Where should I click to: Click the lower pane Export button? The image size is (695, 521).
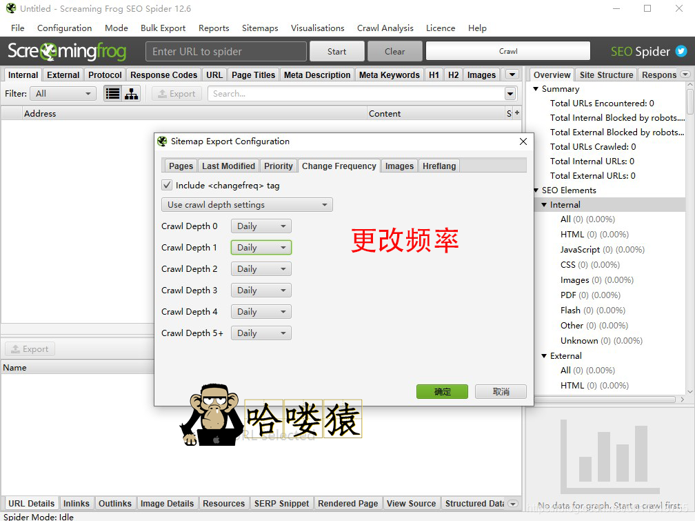pos(30,348)
